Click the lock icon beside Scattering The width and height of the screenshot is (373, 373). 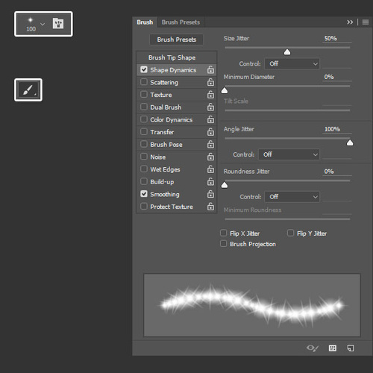click(210, 82)
